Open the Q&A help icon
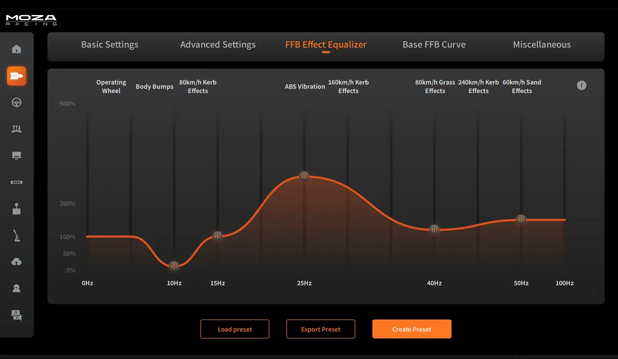Image resolution: width=618 pixels, height=359 pixels. 16,315
